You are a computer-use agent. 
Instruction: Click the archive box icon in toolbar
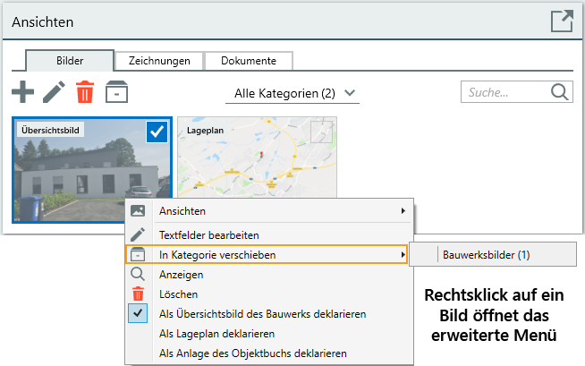(115, 92)
